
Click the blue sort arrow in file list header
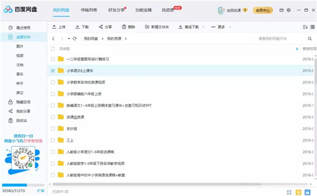[x=297, y=49]
